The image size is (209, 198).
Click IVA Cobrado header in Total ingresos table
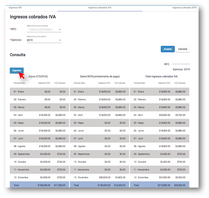(x=180, y=83)
